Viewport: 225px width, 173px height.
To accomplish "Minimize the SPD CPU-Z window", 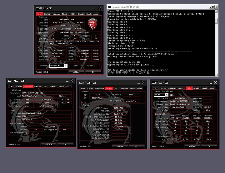I will [211, 83].
